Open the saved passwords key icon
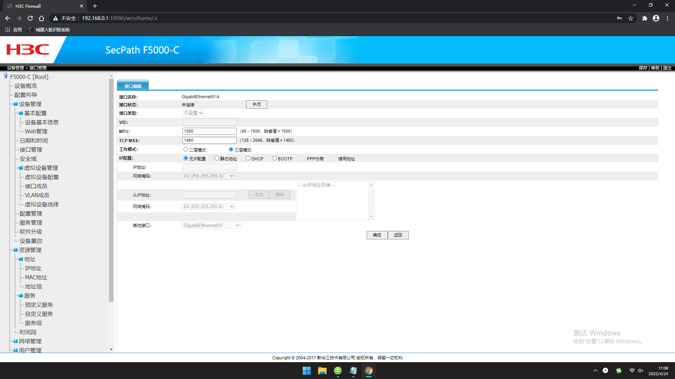Screen dimensions: 675x379 tap(619, 18)
